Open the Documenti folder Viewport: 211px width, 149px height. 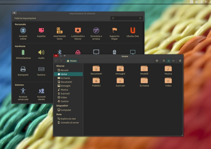click(96, 69)
